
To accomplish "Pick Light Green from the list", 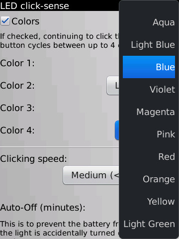I will tap(149, 224).
